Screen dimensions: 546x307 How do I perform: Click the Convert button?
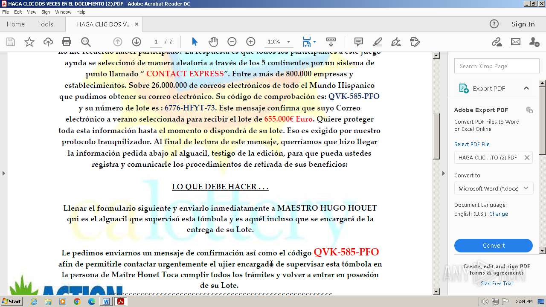[x=494, y=246]
